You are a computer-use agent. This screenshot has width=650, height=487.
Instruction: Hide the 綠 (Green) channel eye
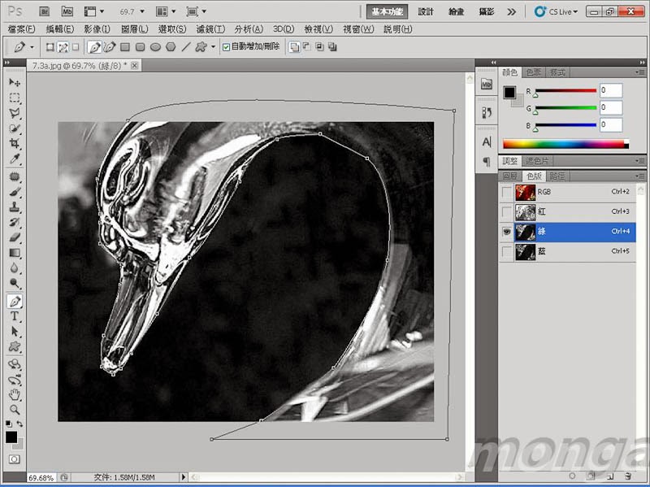click(x=506, y=232)
